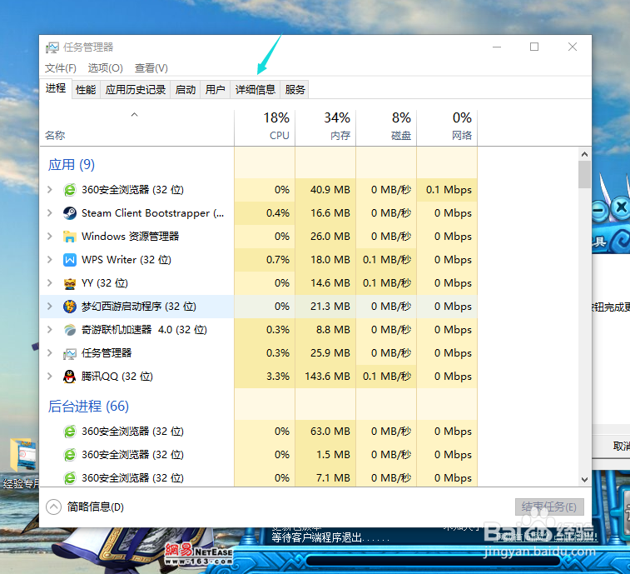Expand the WPS Writer row
The image size is (630, 574).
[x=50, y=259]
